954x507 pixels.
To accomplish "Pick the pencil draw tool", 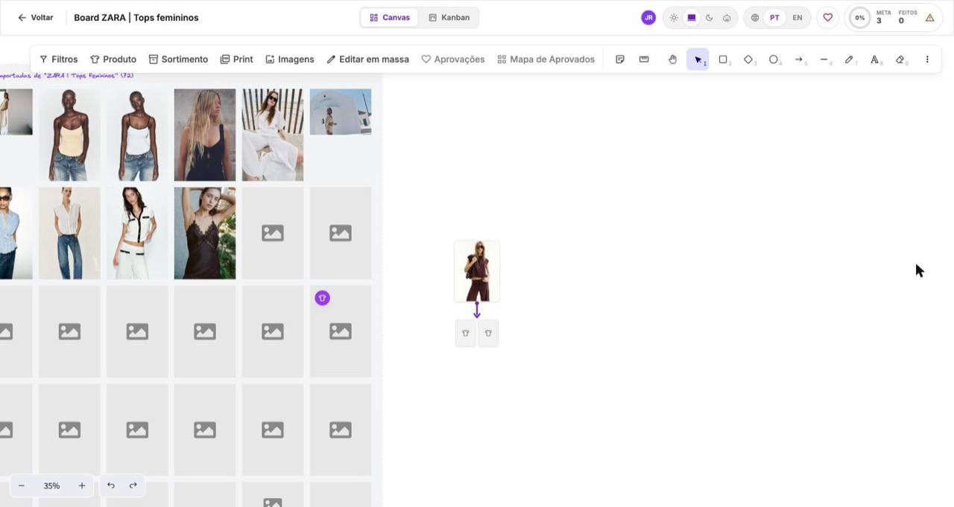I will tap(849, 60).
